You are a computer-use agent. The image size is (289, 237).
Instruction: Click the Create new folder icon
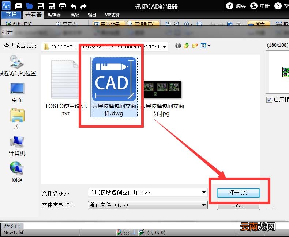coord(195,46)
